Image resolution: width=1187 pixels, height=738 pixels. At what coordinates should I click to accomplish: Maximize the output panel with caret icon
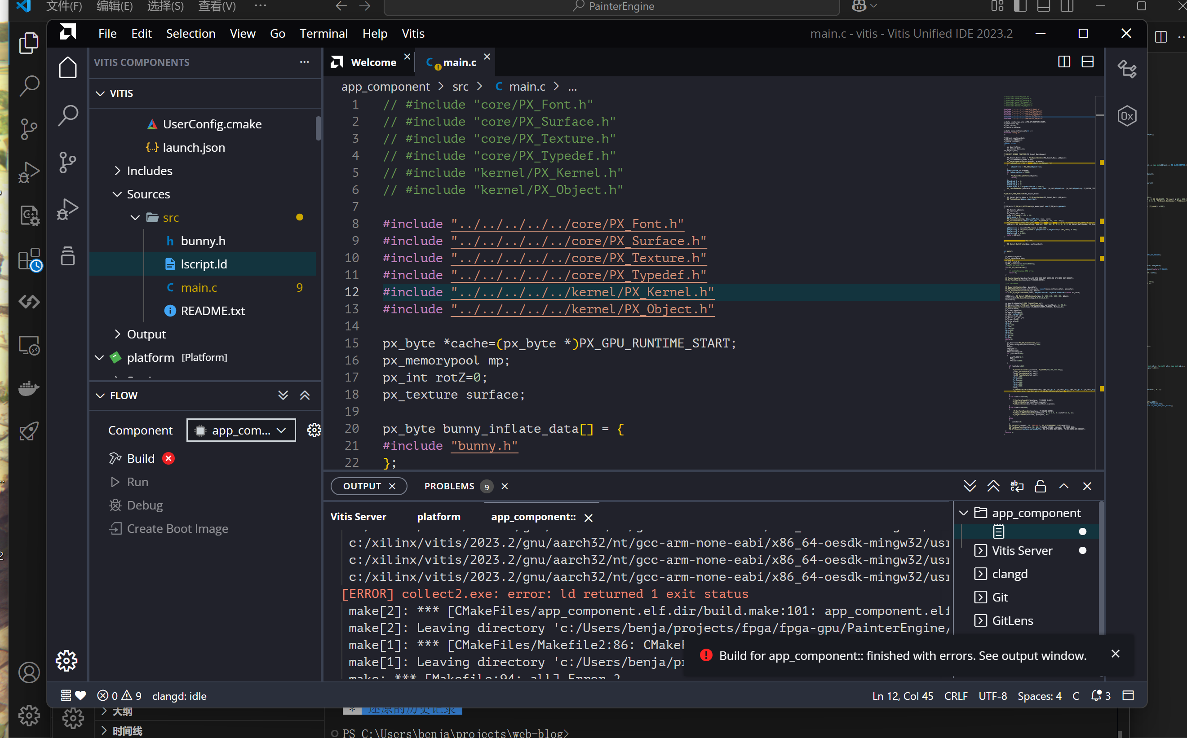coord(1064,486)
